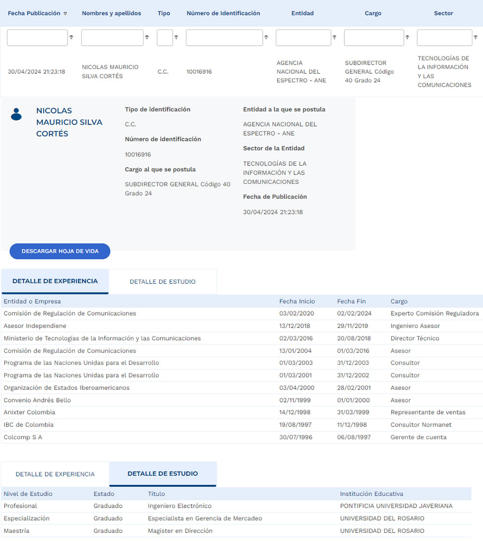Focus the Sector filter text box
Image resolution: width=483 pixels, height=541 pixels.
coord(444,38)
